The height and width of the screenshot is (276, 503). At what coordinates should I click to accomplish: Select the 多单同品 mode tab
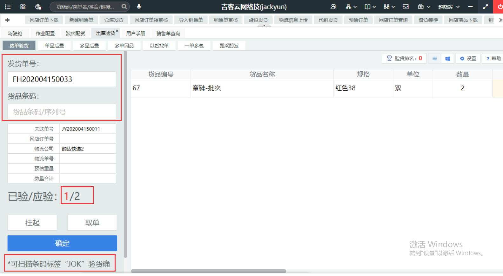click(124, 46)
